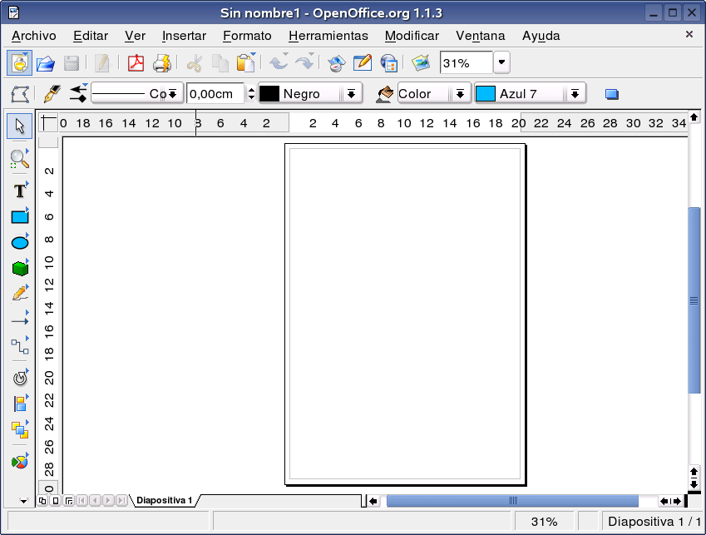Screen dimensions: 706x535
Task: Pick the 3D objects tool
Action: [19, 268]
